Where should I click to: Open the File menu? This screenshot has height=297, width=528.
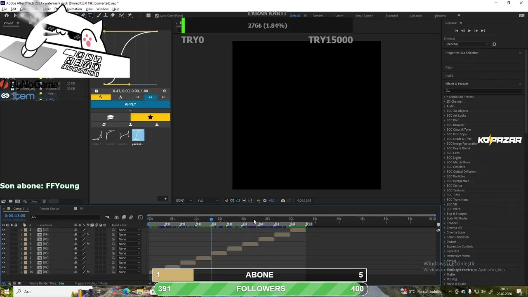4,9
